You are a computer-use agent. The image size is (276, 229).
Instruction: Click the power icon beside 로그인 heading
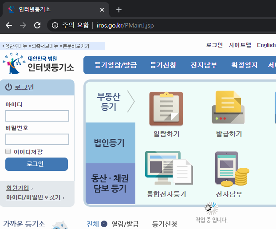(x=8, y=87)
